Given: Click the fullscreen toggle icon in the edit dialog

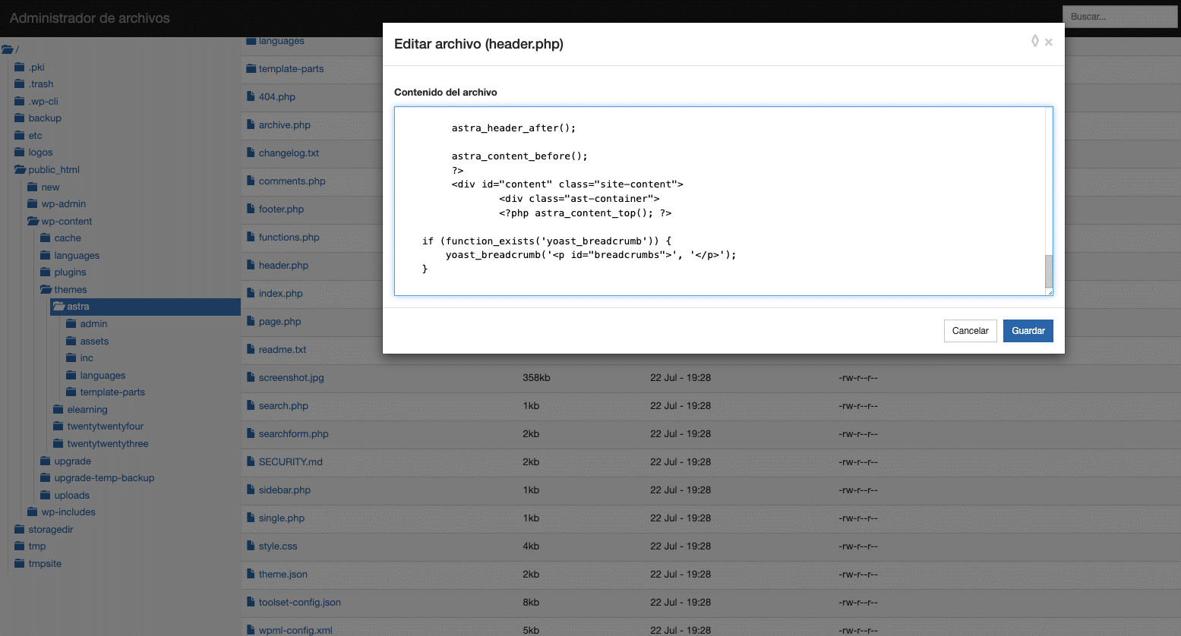Looking at the screenshot, I should click(1034, 41).
